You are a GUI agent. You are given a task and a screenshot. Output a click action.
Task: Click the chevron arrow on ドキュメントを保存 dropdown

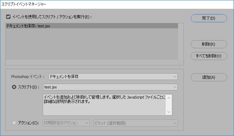click(x=174, y=77)
